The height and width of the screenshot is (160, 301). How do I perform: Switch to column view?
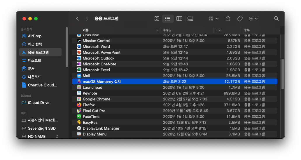179,19
